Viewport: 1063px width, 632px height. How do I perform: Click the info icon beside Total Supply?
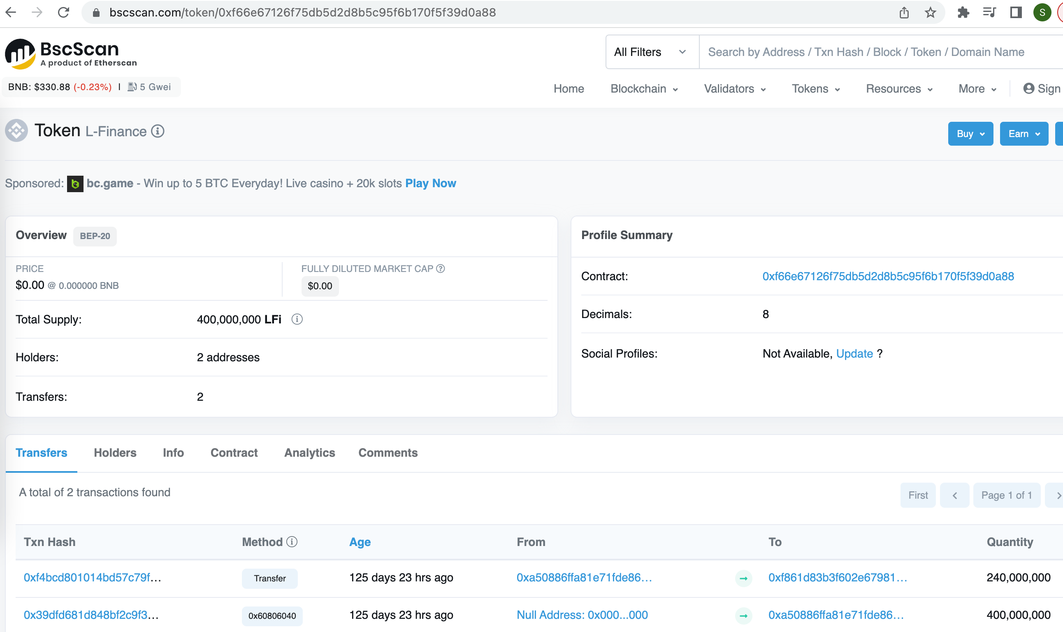point(297,319)
